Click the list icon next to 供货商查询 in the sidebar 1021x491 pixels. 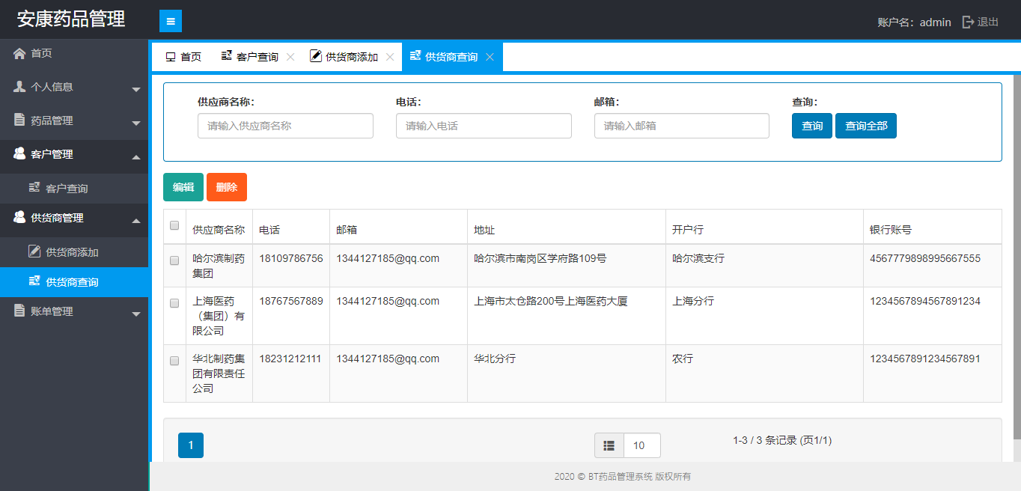click(34, 281)
